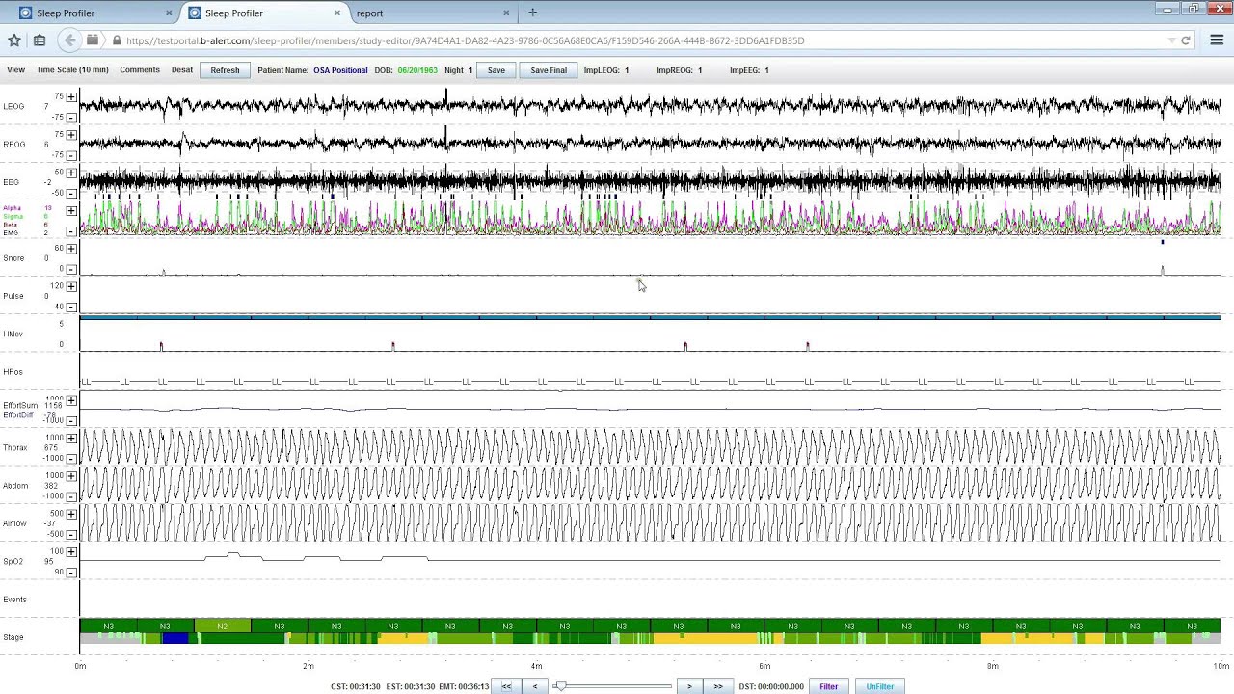
Task: Click the bookmark star icon
Action: point(14,40)
